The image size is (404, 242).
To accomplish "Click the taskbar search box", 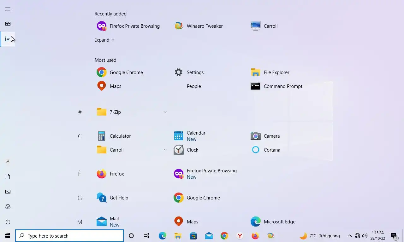I will [x=69, y=236].
